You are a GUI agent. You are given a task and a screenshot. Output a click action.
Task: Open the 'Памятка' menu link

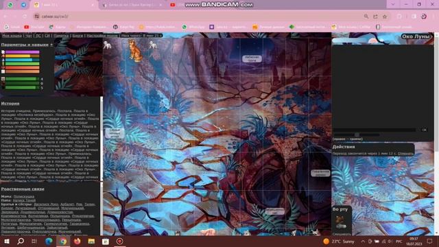coord(61,36)
